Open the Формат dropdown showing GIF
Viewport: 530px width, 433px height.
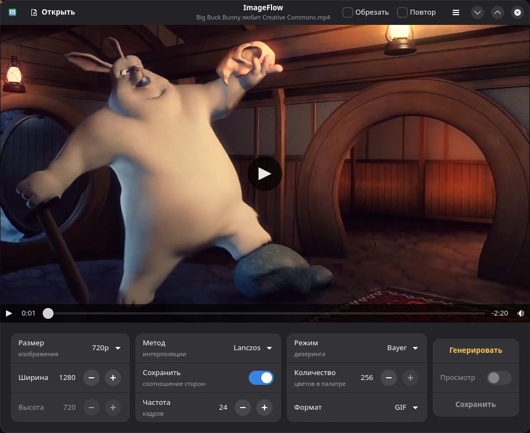[407, 408]
